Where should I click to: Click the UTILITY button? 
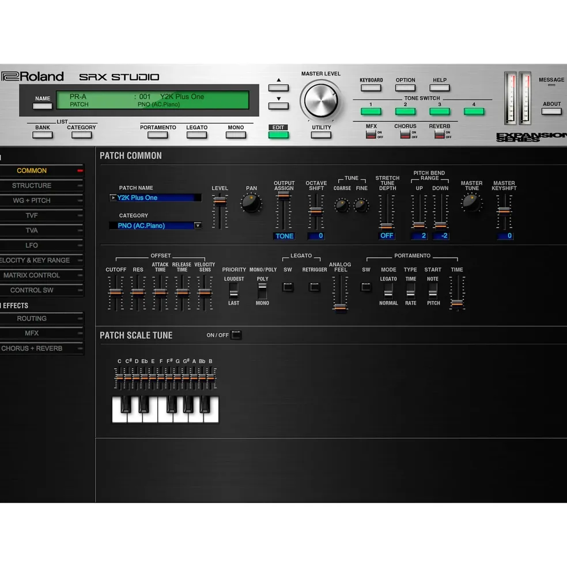coord(321,135)
